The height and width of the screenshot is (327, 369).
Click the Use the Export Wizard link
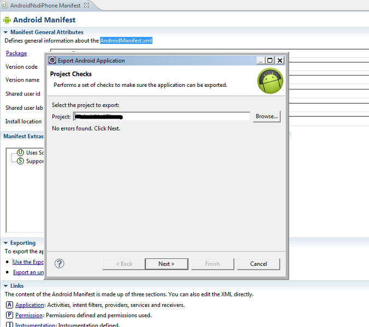[28, 262]
